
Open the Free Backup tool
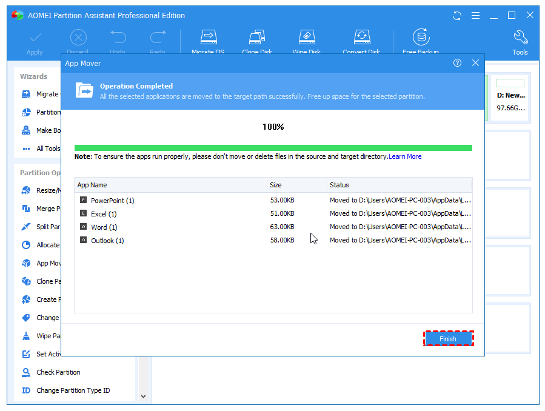coord(421,42)
